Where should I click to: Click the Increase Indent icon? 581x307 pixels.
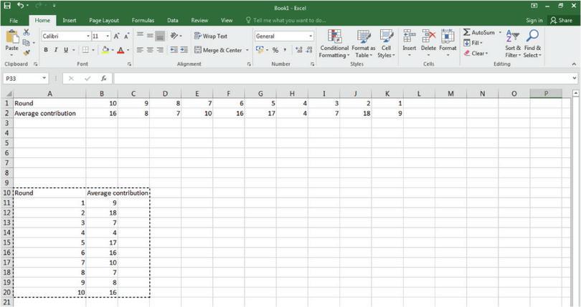(184, 50)
